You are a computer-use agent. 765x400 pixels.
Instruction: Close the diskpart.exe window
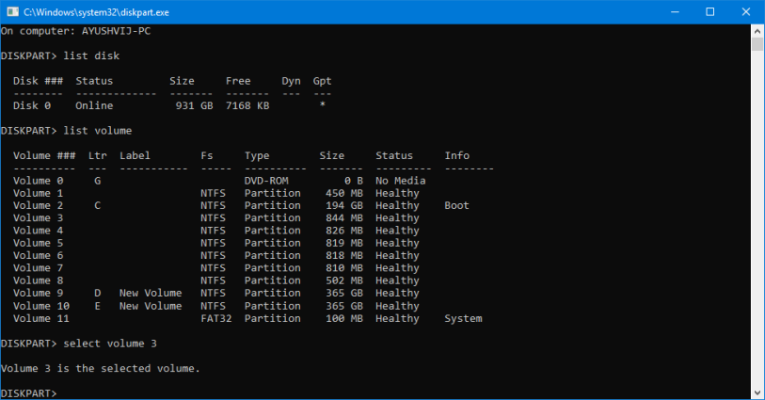point(745,11)
